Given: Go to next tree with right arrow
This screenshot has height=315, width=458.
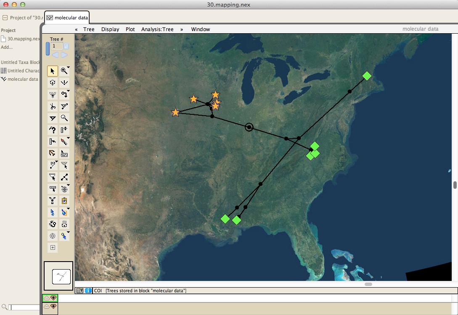Looking at the screenshot, I should [x=64, y=55].
